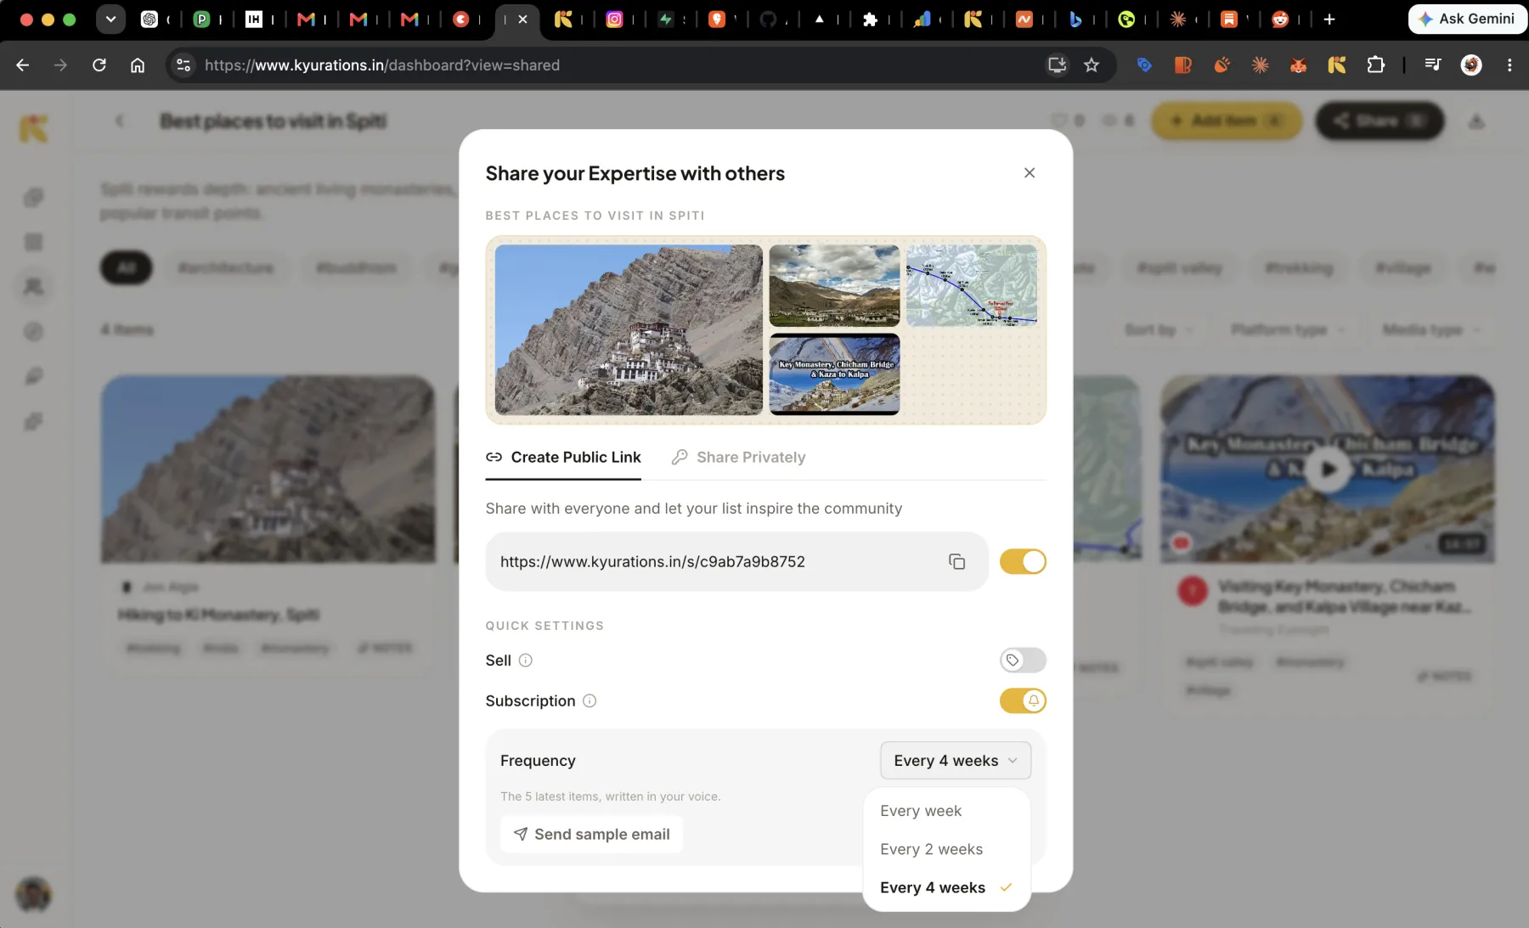Close the current active browser tab
The image size is (1529, 928).
coord(522,20)
